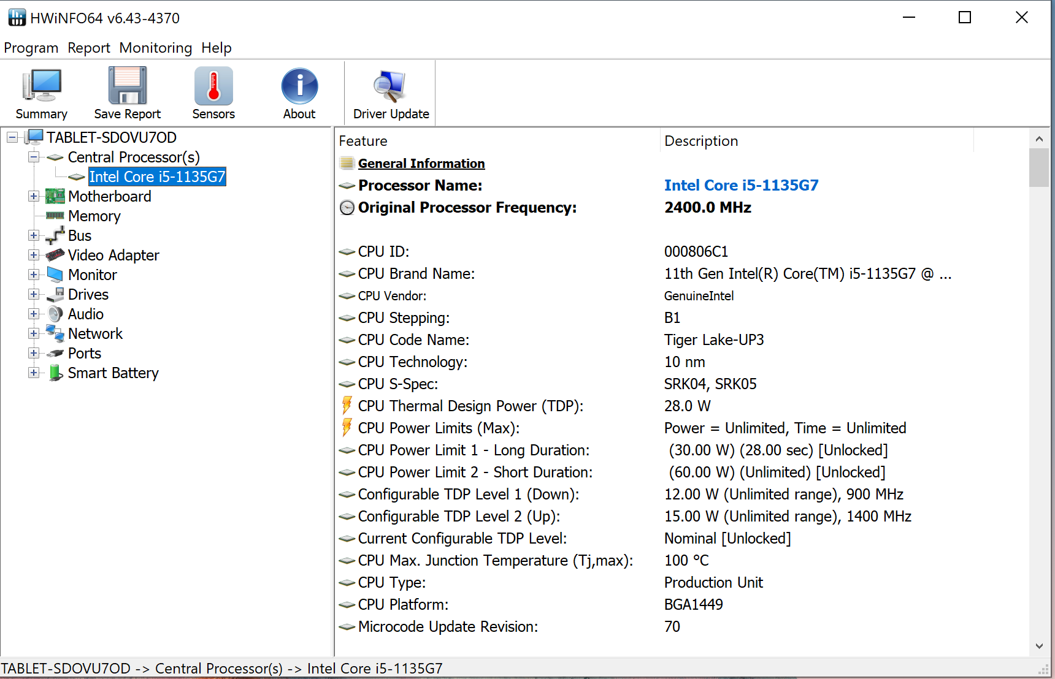
Task: Click the Save Report floppy icon
Action: [127, 86]
